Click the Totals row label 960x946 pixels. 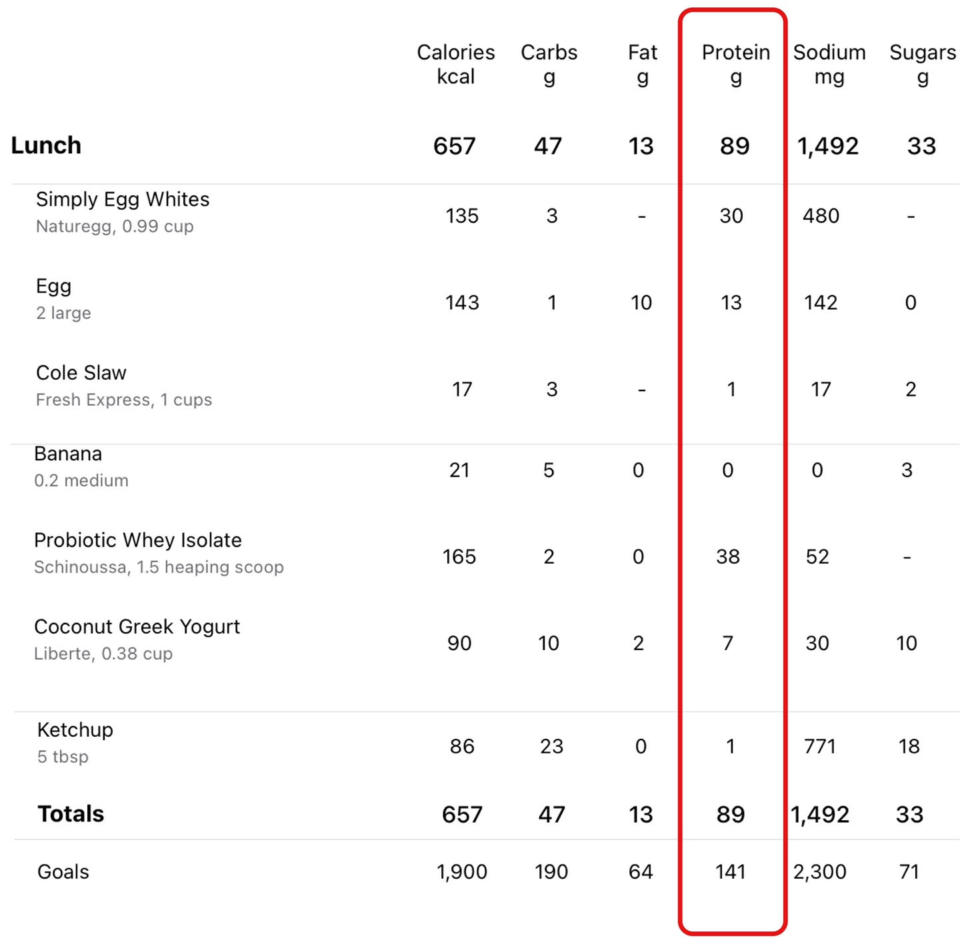[x=71, y=814]
